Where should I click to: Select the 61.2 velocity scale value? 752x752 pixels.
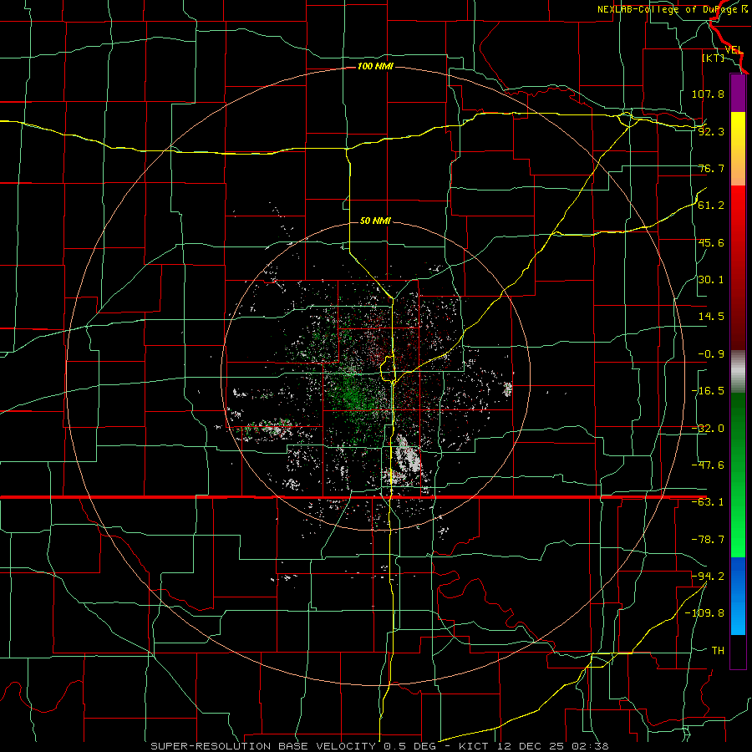click(x=711, y=206)
